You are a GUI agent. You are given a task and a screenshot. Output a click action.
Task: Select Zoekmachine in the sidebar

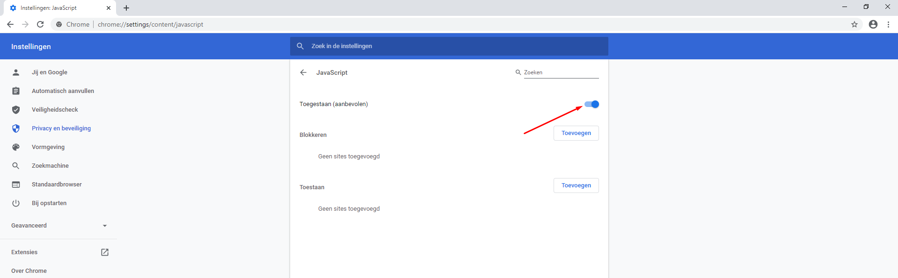[x=50, y=166]
